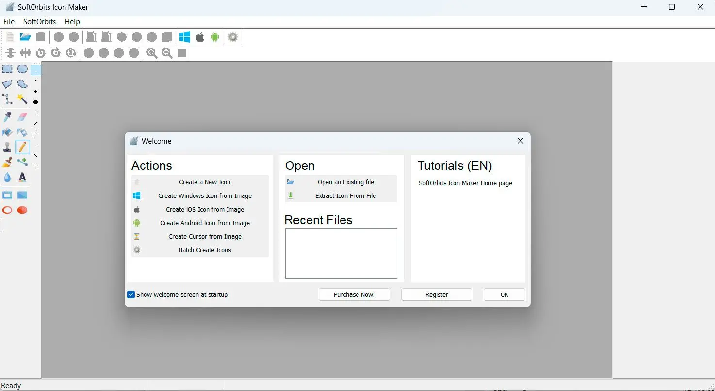Click the Purchase Now! button
This screenshot has height=391, width=715.
tap(354, 294)
